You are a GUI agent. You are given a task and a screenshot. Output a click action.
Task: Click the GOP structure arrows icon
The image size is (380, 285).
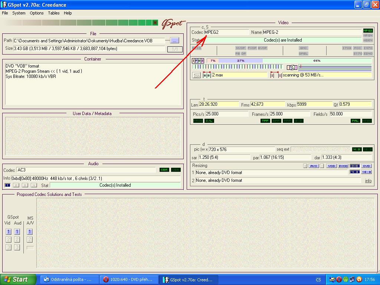pyautogui.click(x=292, y=67)
